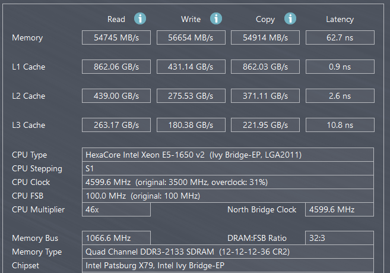Click the CPU Clock 4599.6 MHz field
The height and width of the screenshot is (273, 390).
click(228, 182)
